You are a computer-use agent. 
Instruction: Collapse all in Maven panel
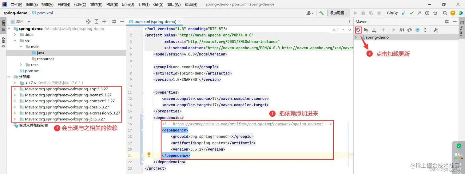click(x=425, y=30)
